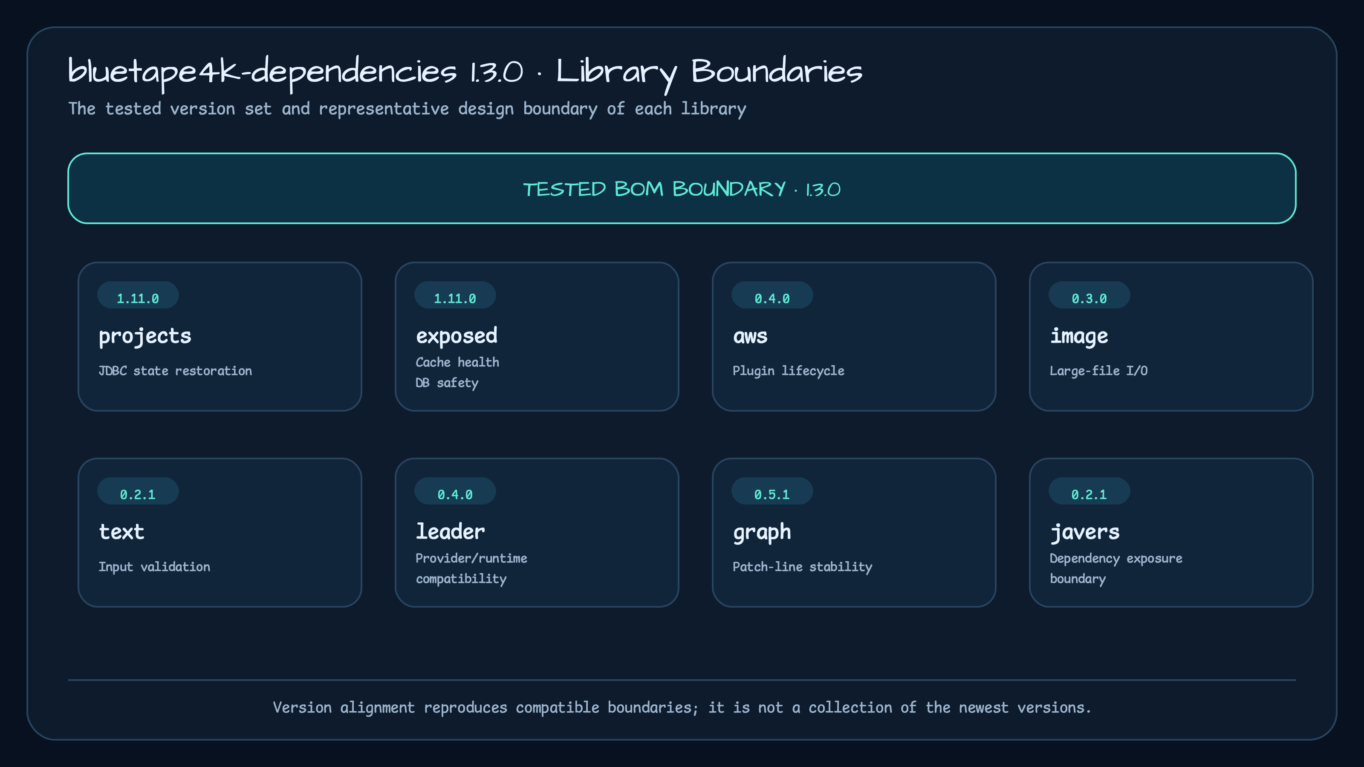
Task: Click the Provider/runtime compatibility description
Action: click(x=471, y=568)
